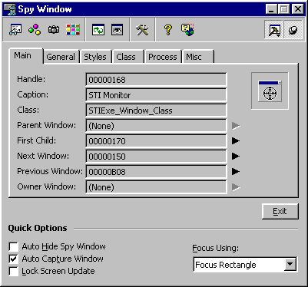Click the refresh window icon with green arrows
The image size is (308, 287).
98,30
